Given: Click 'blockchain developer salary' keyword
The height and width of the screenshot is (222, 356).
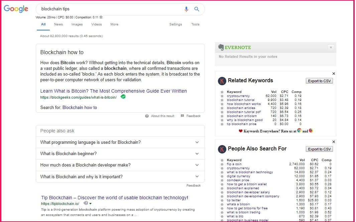Looking at the screenshot, I should [248, 192].
